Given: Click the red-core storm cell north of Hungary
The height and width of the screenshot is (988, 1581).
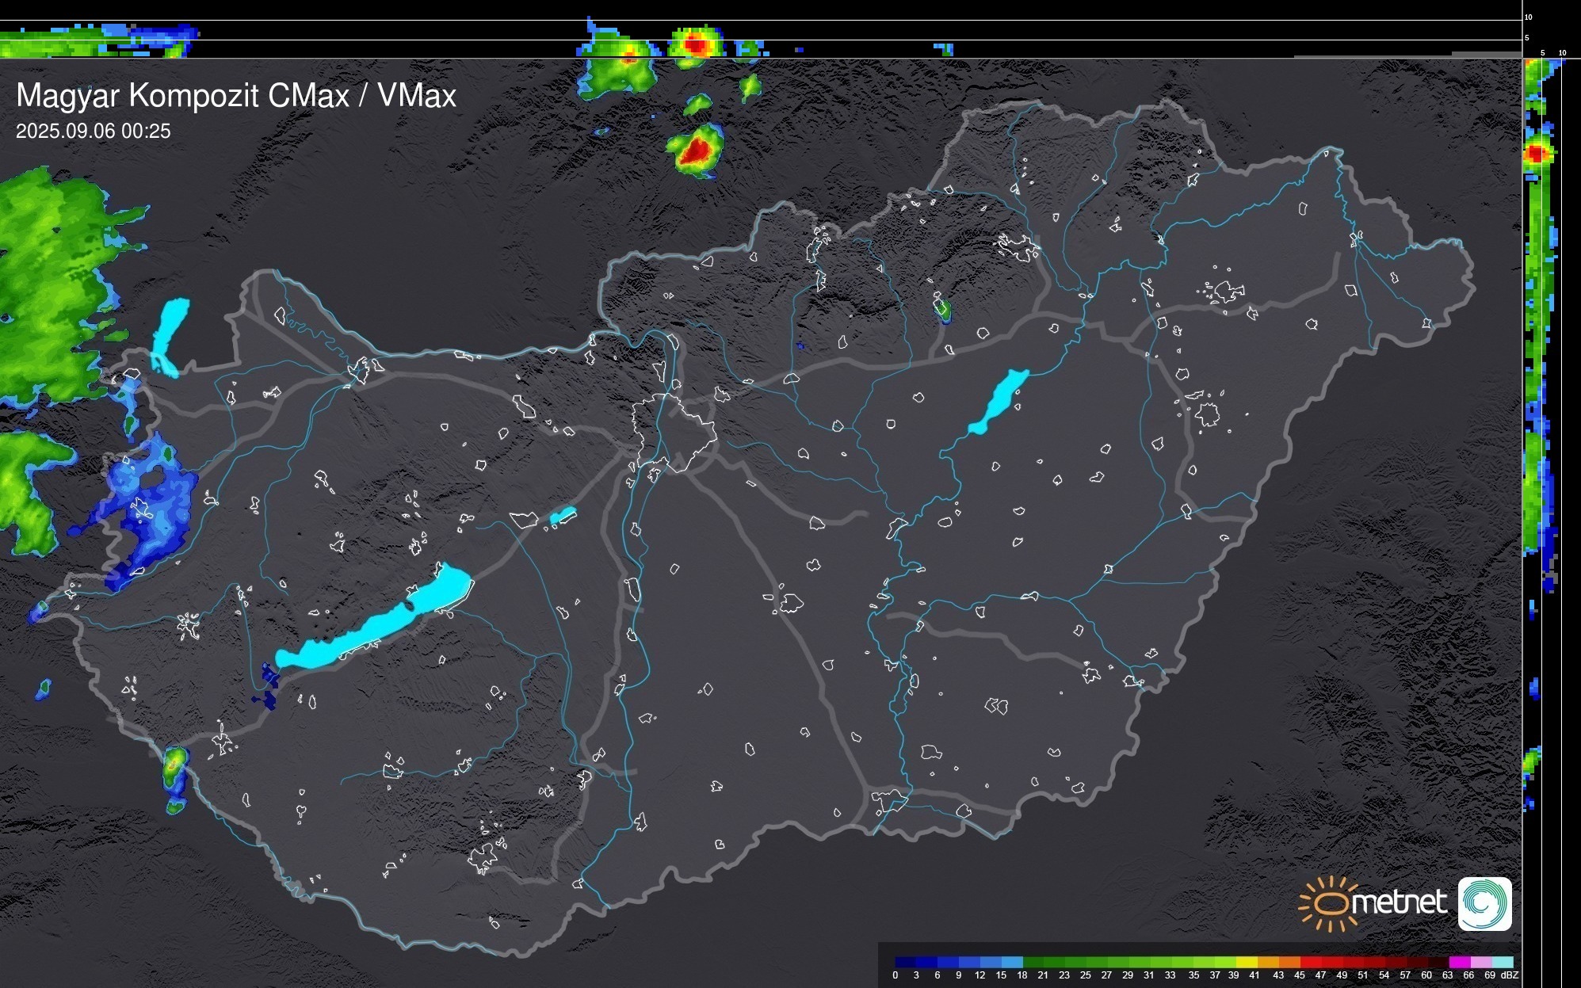Looking at the screenshot, I should pyautogui.click(x=697, y=150).
